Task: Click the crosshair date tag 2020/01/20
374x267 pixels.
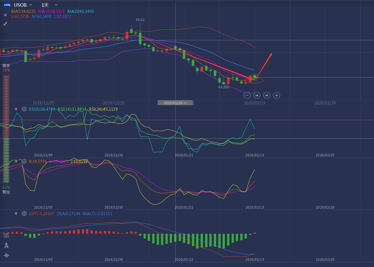Action: [x=175, y=103]
